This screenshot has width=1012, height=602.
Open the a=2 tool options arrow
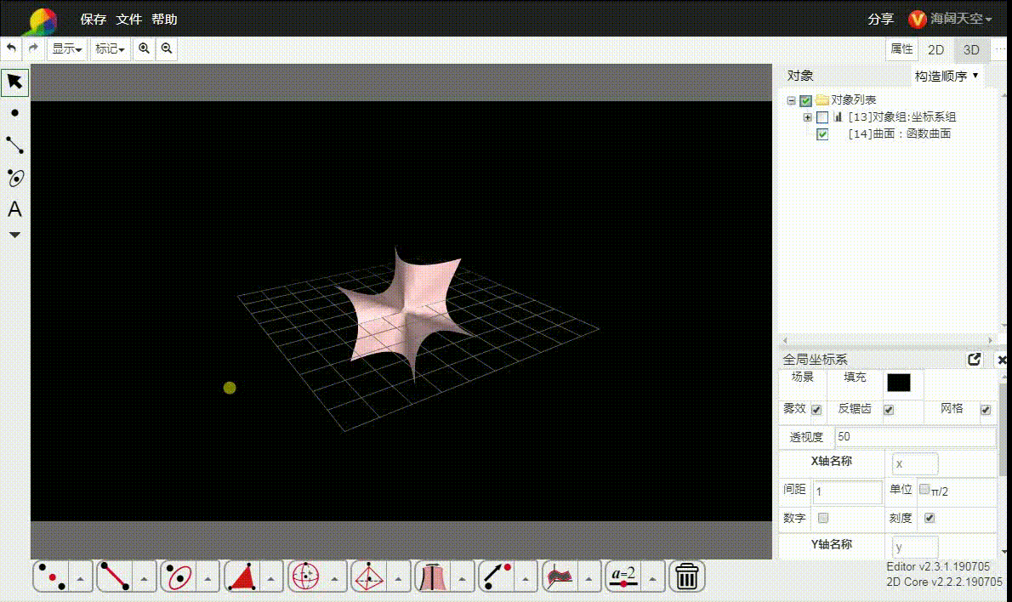(652, 579)
